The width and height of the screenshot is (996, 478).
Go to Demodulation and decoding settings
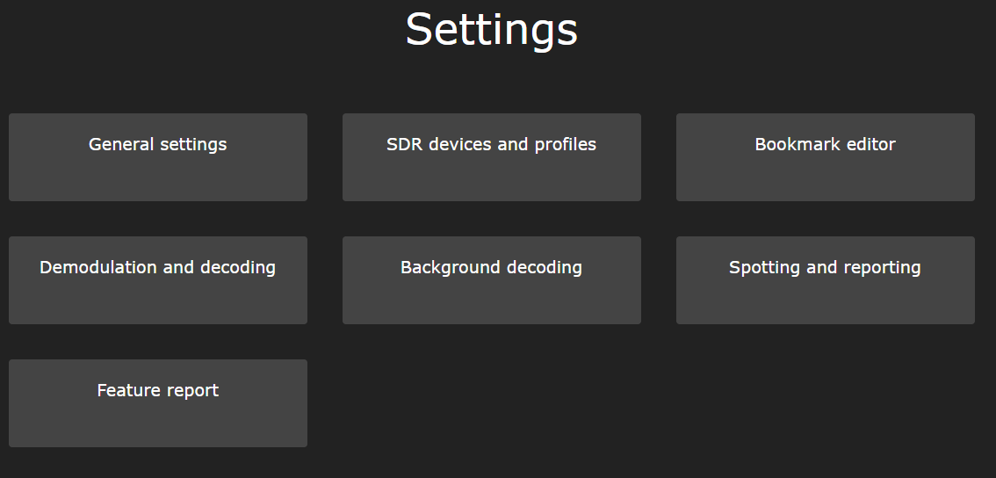click(x=157, y=280)
